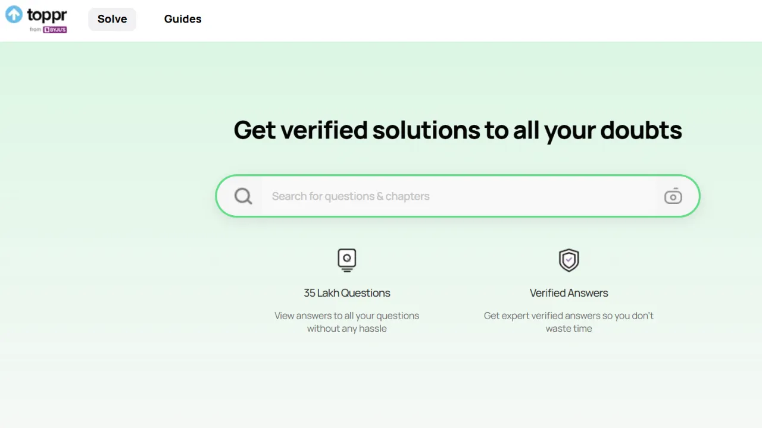Click "Get expert verified answers" description line
This screenshot has width=762, height=428.
569,316
